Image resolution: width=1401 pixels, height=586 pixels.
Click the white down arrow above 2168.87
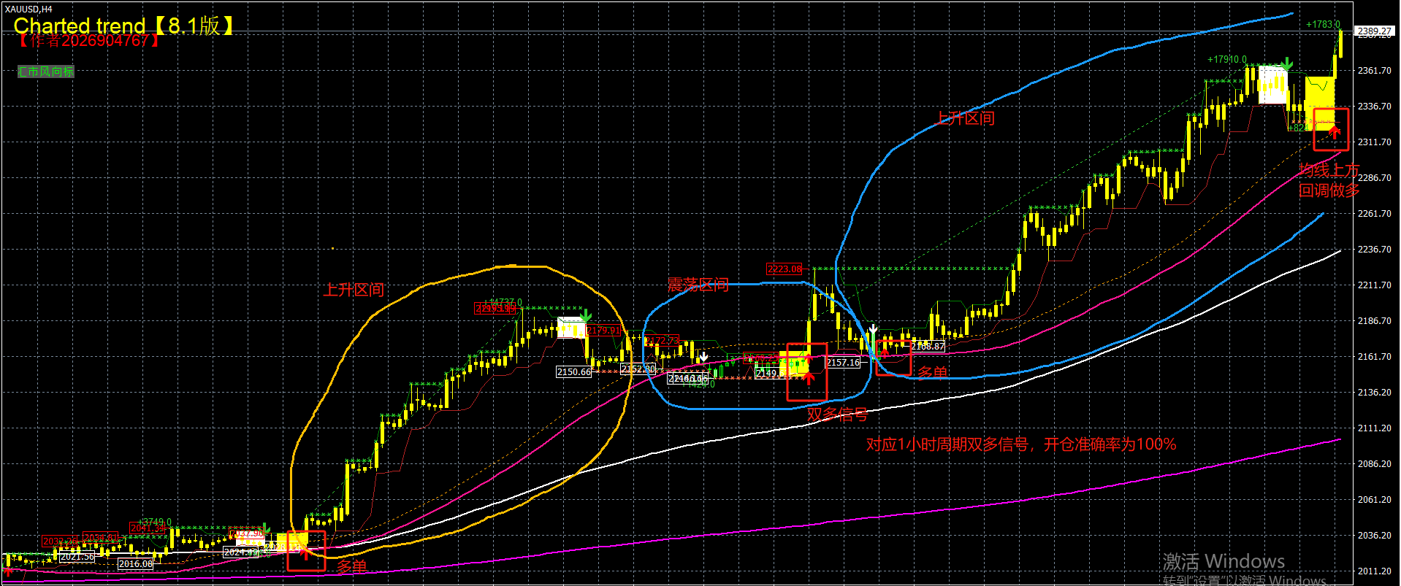pyautogui.click(x=872, y=331)
